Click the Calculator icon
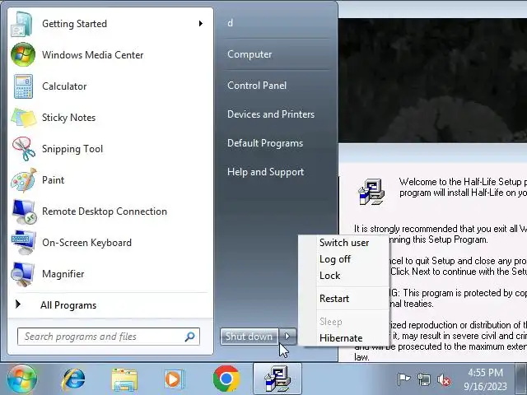Viewport: 527px width, 395px height. [x=23, y=86]
